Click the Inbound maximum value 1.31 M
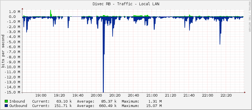252x110 pixels. [155, 101]
